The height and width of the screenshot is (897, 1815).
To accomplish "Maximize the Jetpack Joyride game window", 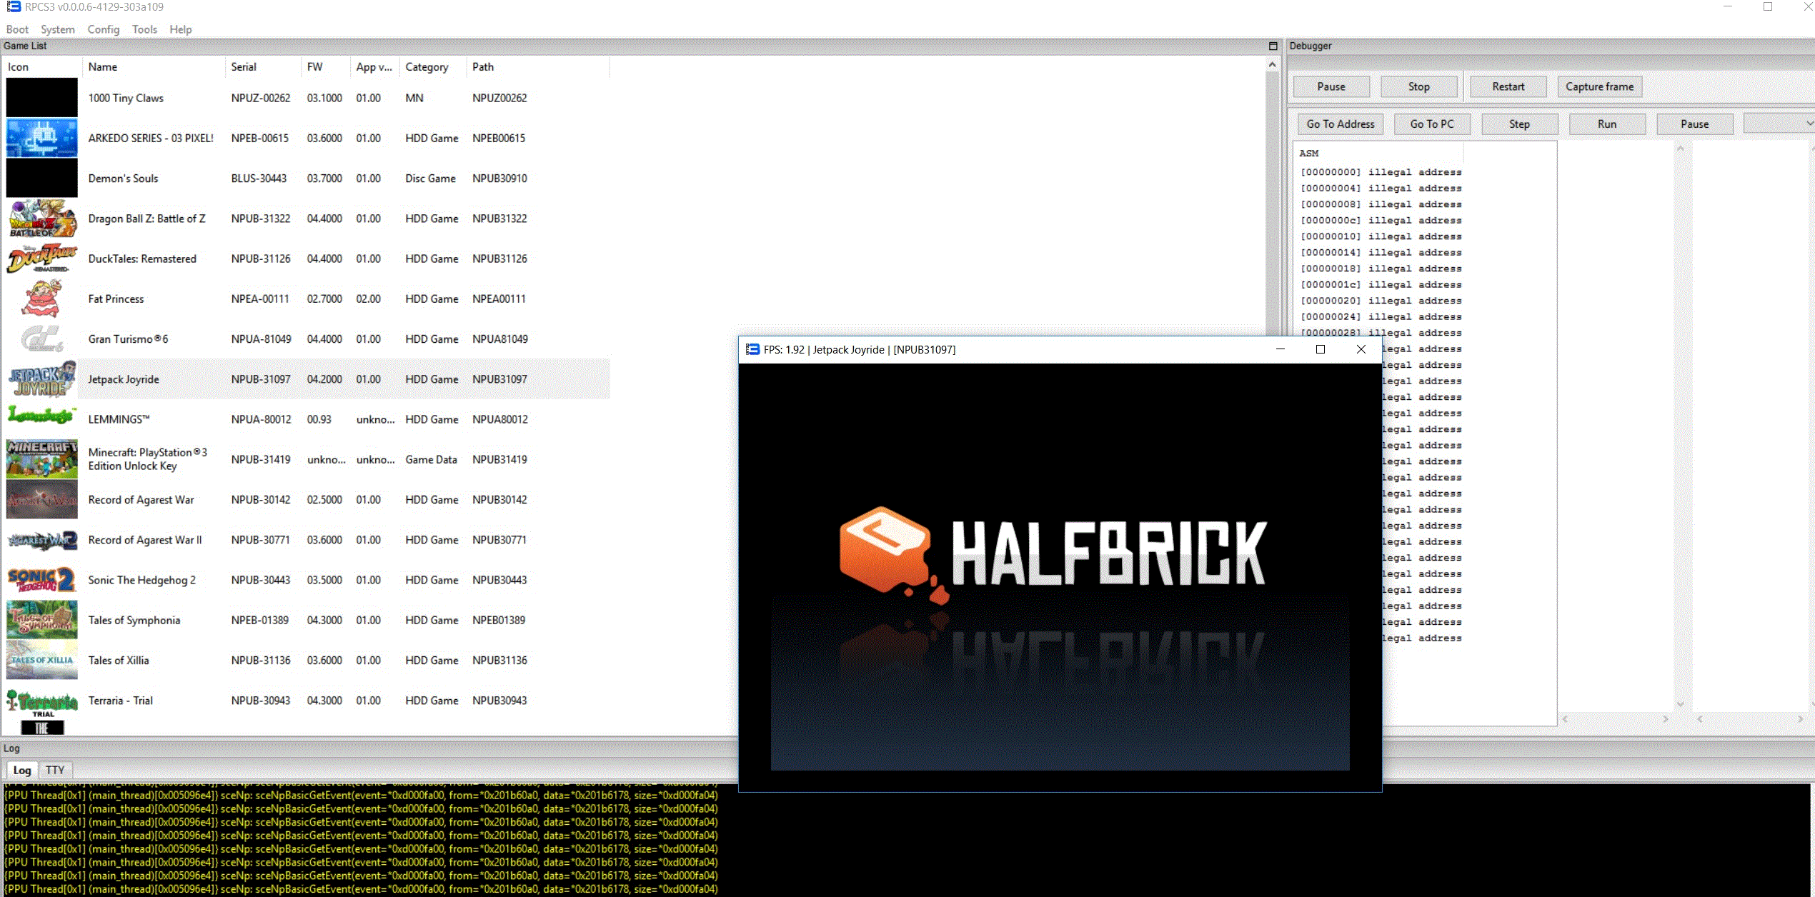I will [1321, 349].
